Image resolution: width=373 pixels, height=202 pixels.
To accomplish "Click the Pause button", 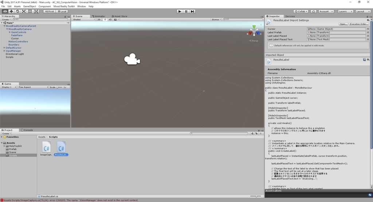I will click(x=186, y=11).
